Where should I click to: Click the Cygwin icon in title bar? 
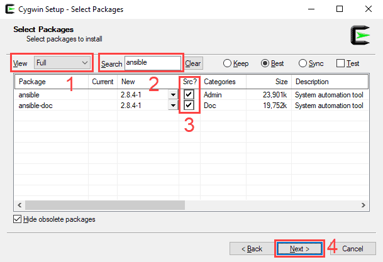pos(10,9)
